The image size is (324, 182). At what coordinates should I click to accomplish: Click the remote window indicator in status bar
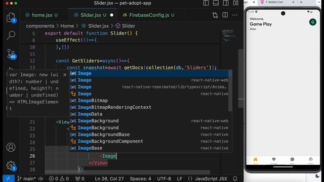coord(9,178)
